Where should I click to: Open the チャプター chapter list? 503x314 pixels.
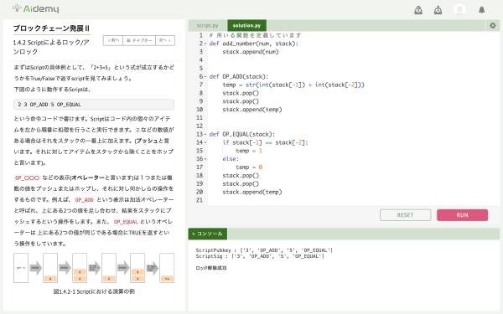139,40
